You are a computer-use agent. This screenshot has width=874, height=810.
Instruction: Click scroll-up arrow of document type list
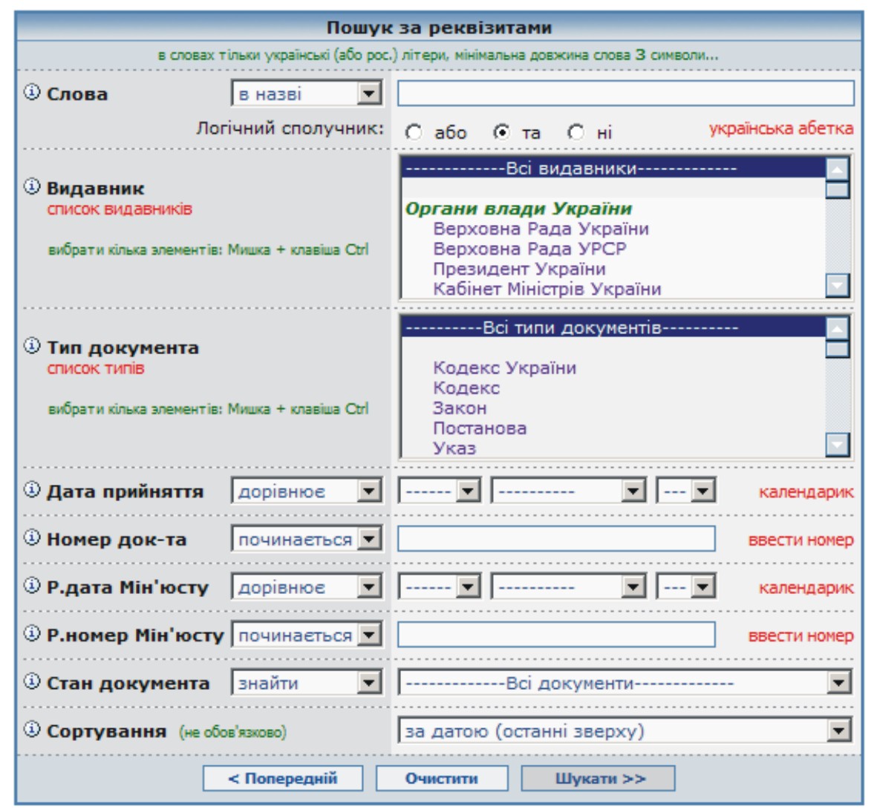[837, 328]
